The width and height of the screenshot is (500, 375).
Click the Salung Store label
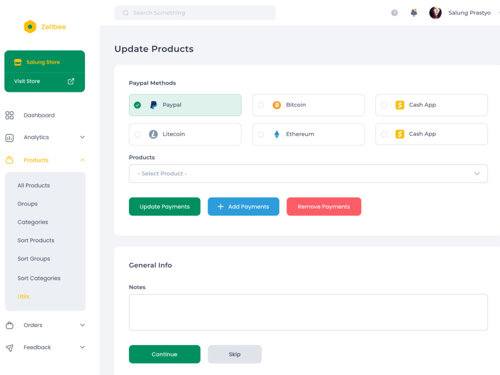(x=43, y=62)
